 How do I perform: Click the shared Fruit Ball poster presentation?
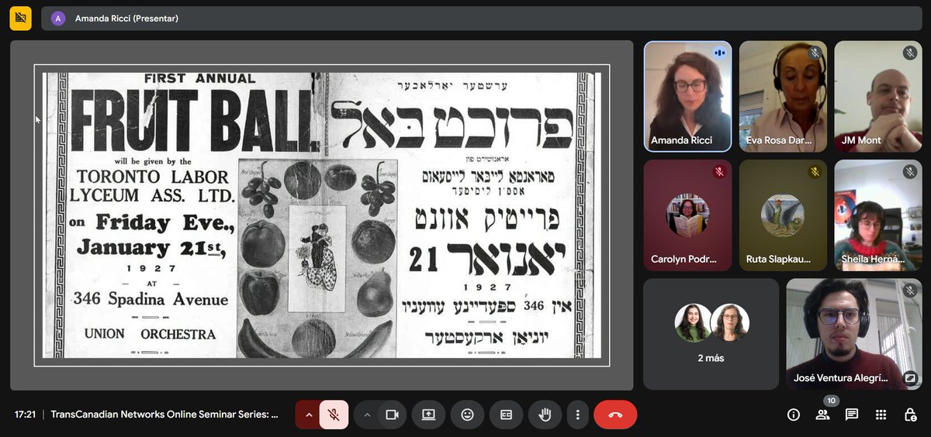(x=322, y=215)
